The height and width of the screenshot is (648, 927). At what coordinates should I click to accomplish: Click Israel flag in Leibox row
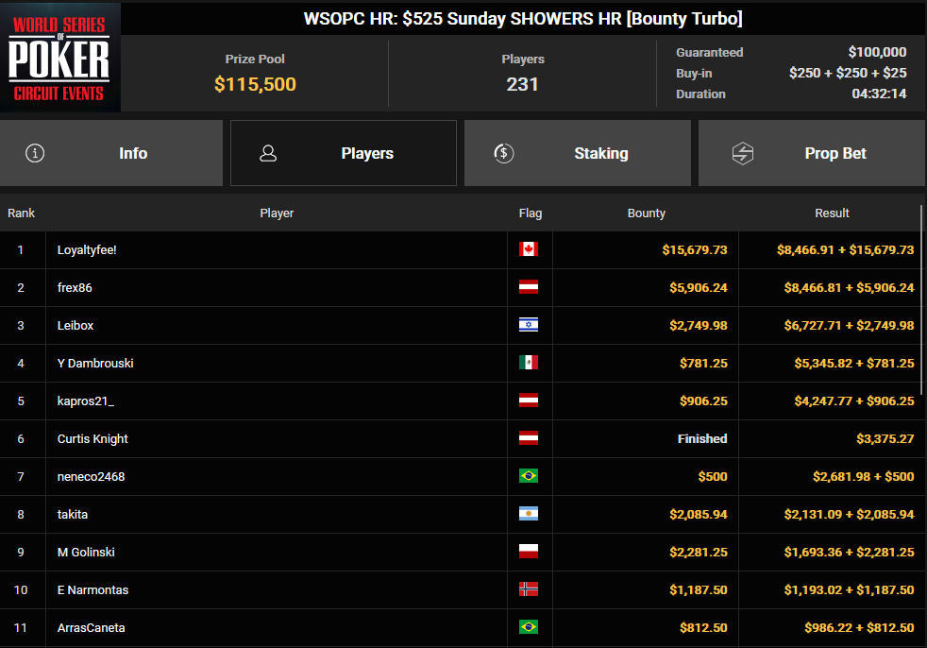(528, 325)
